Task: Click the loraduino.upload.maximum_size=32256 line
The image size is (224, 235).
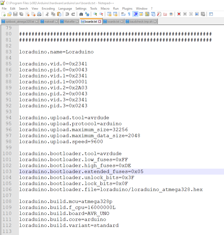Action: coord(73,130)
